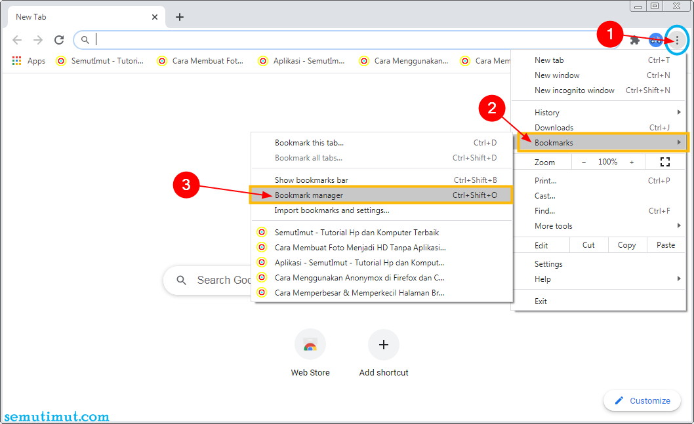Decrease zoom with the minus control
694x424 pixels.
pyautogui.click(x=583, y=161)
